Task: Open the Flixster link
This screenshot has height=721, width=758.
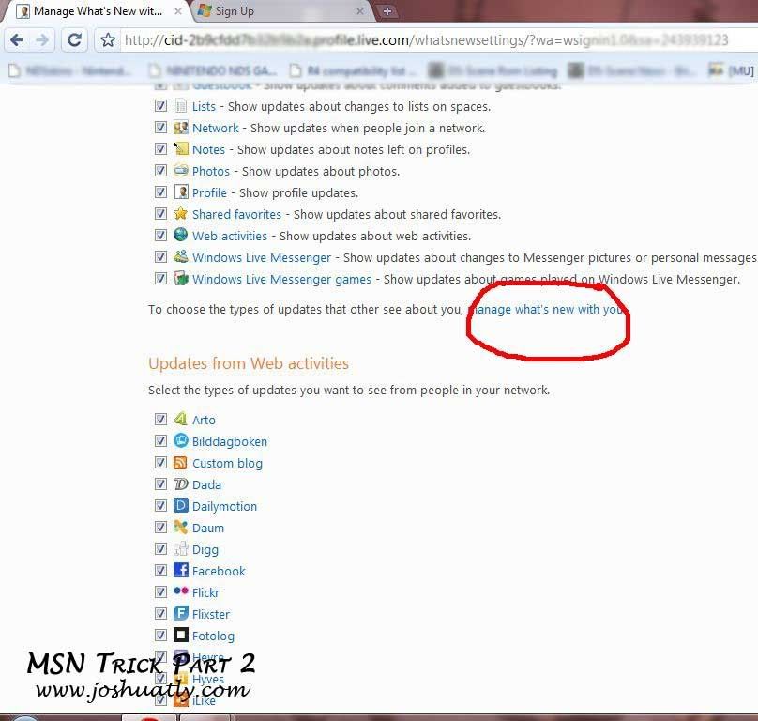Action: 211,614
